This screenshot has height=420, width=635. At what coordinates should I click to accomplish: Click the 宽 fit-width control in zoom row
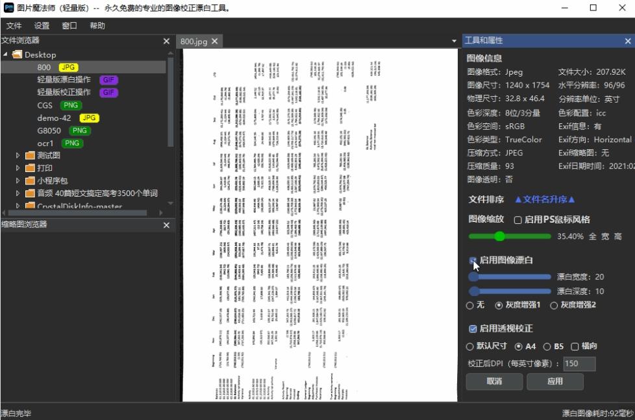click(604, 236)
